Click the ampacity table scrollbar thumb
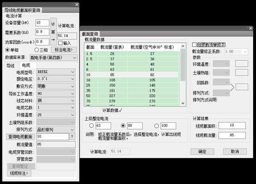256x184 pixels. (183, 65)
